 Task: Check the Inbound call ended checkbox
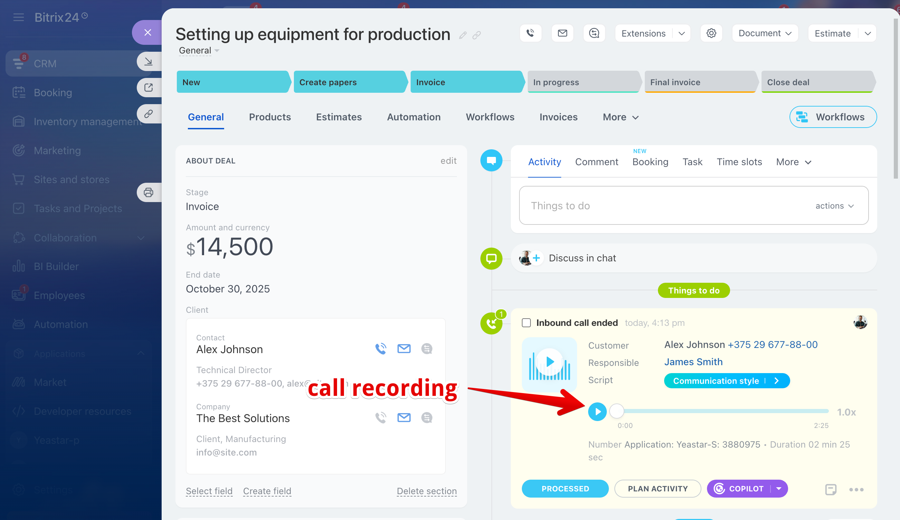tap(526, 323)
